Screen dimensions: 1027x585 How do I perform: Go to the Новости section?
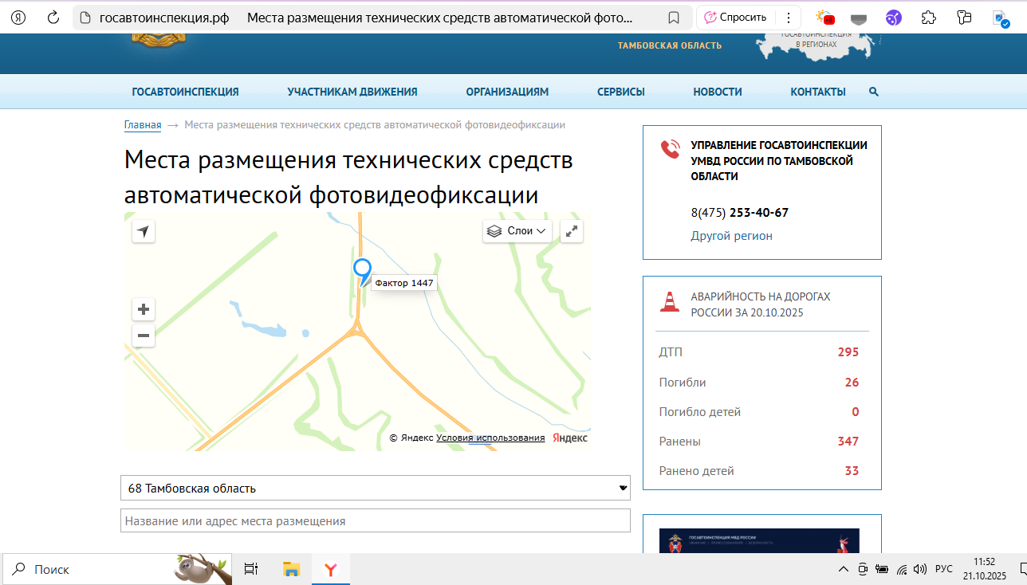718,92
